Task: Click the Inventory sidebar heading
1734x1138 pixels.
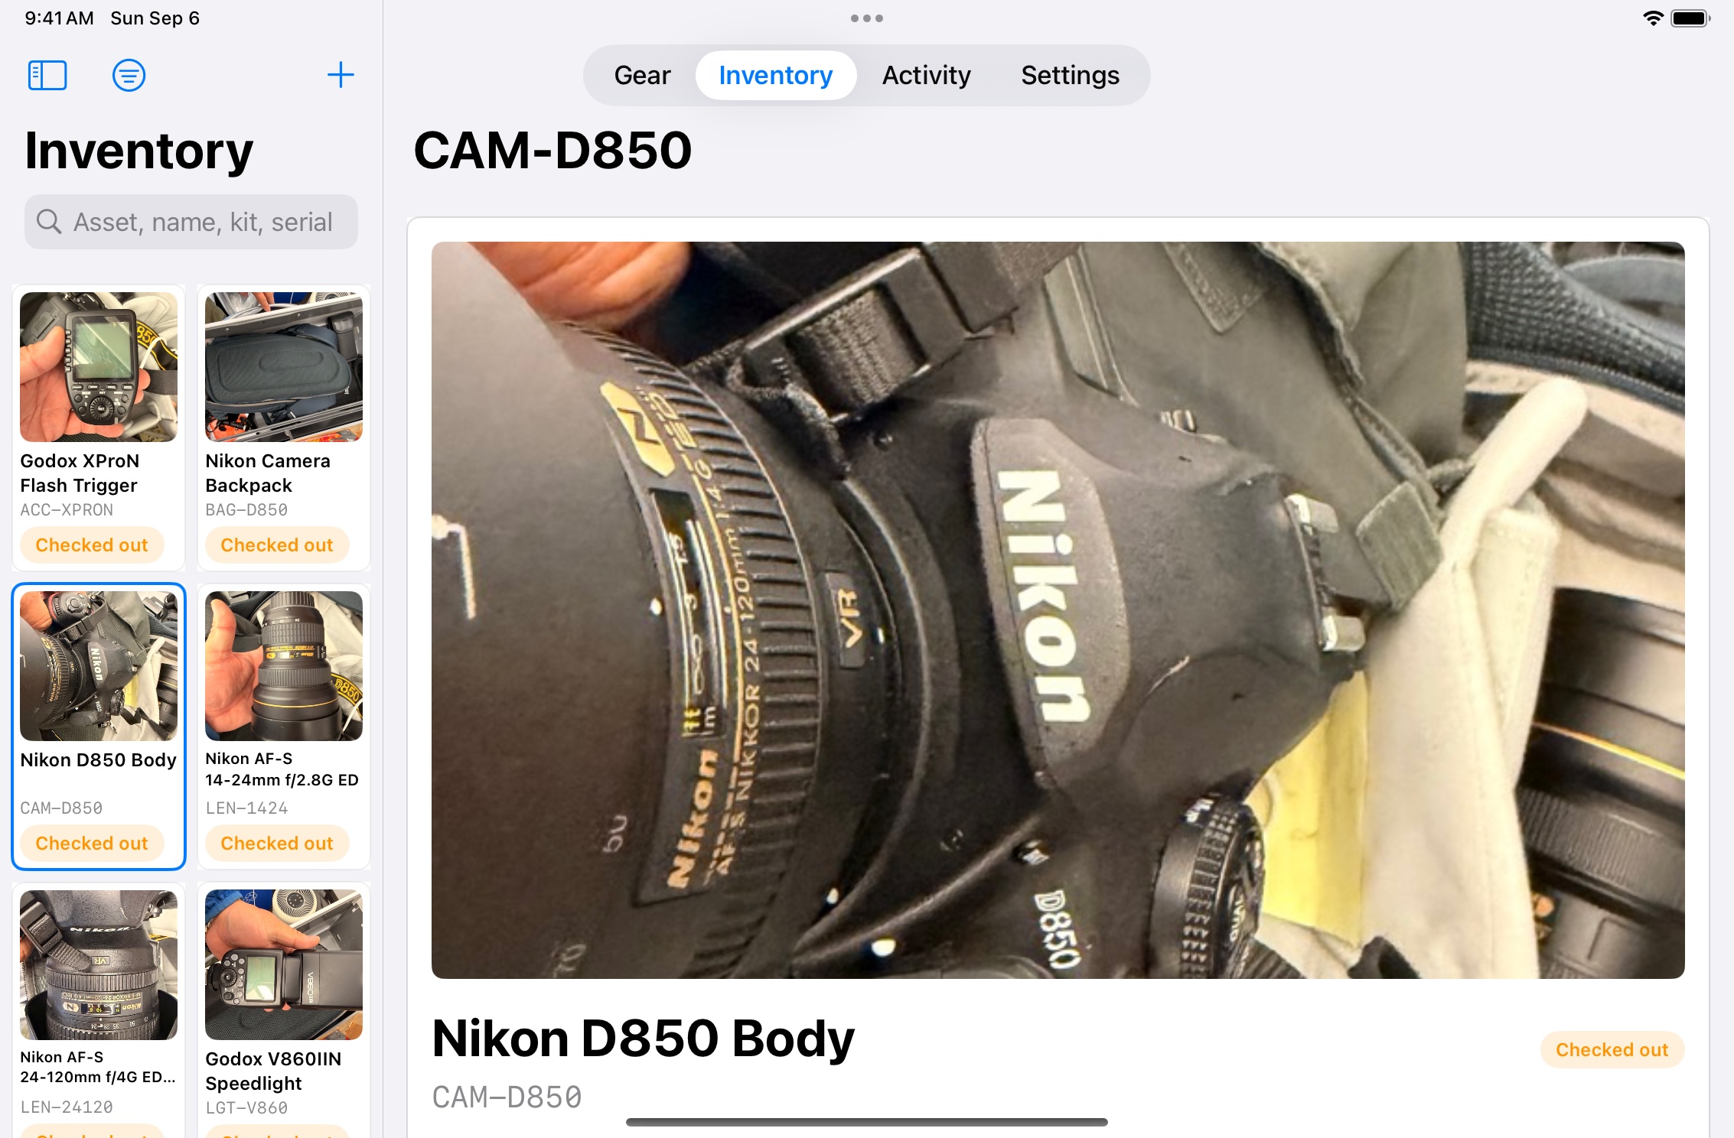Action: [x=139, y=151]
